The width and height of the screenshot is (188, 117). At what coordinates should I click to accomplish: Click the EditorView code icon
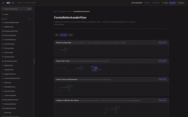pyautogui.click(x=3, y=82)
